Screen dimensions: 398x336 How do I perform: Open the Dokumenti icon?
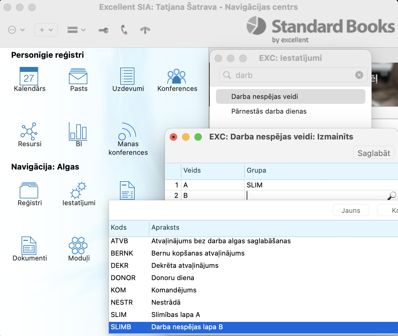click(x=29, y=246)
